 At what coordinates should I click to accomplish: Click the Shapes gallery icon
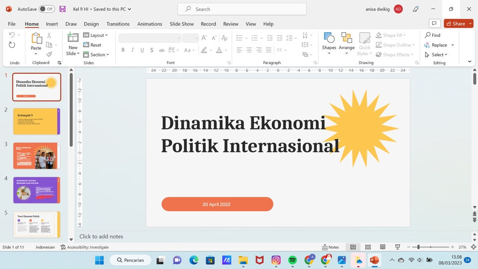[329, 38]
